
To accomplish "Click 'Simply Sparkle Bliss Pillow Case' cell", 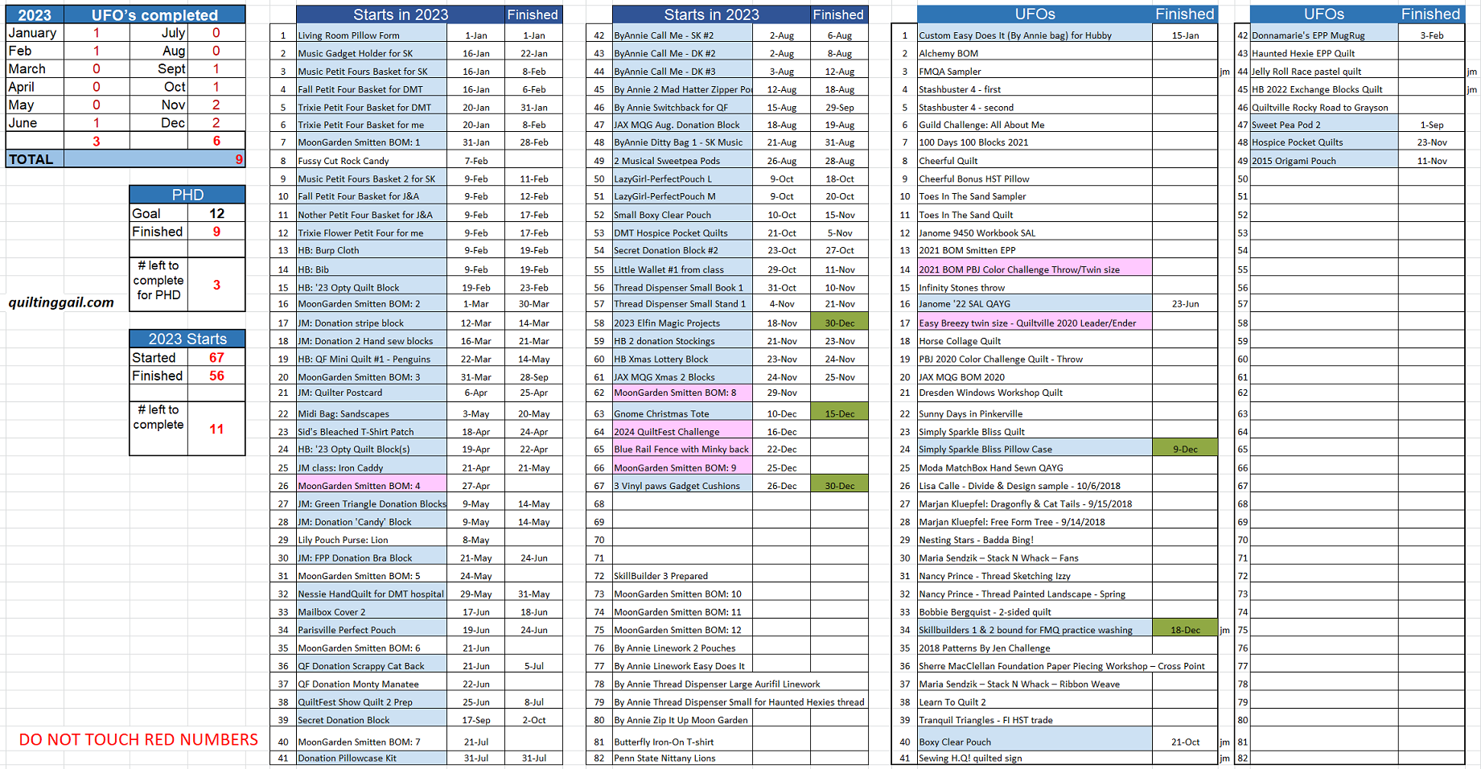I will point(1034,450).
